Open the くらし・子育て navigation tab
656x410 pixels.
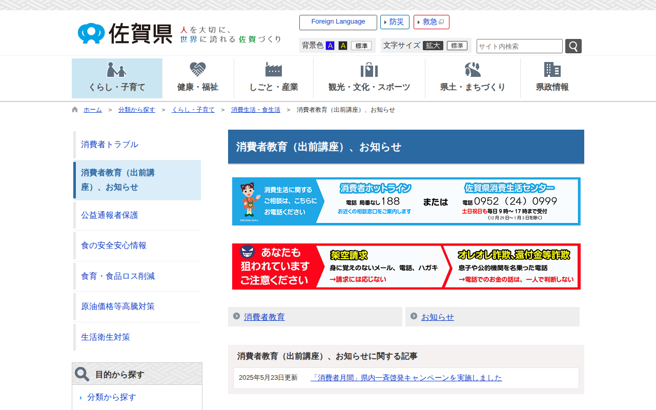[x=117, y=78]
